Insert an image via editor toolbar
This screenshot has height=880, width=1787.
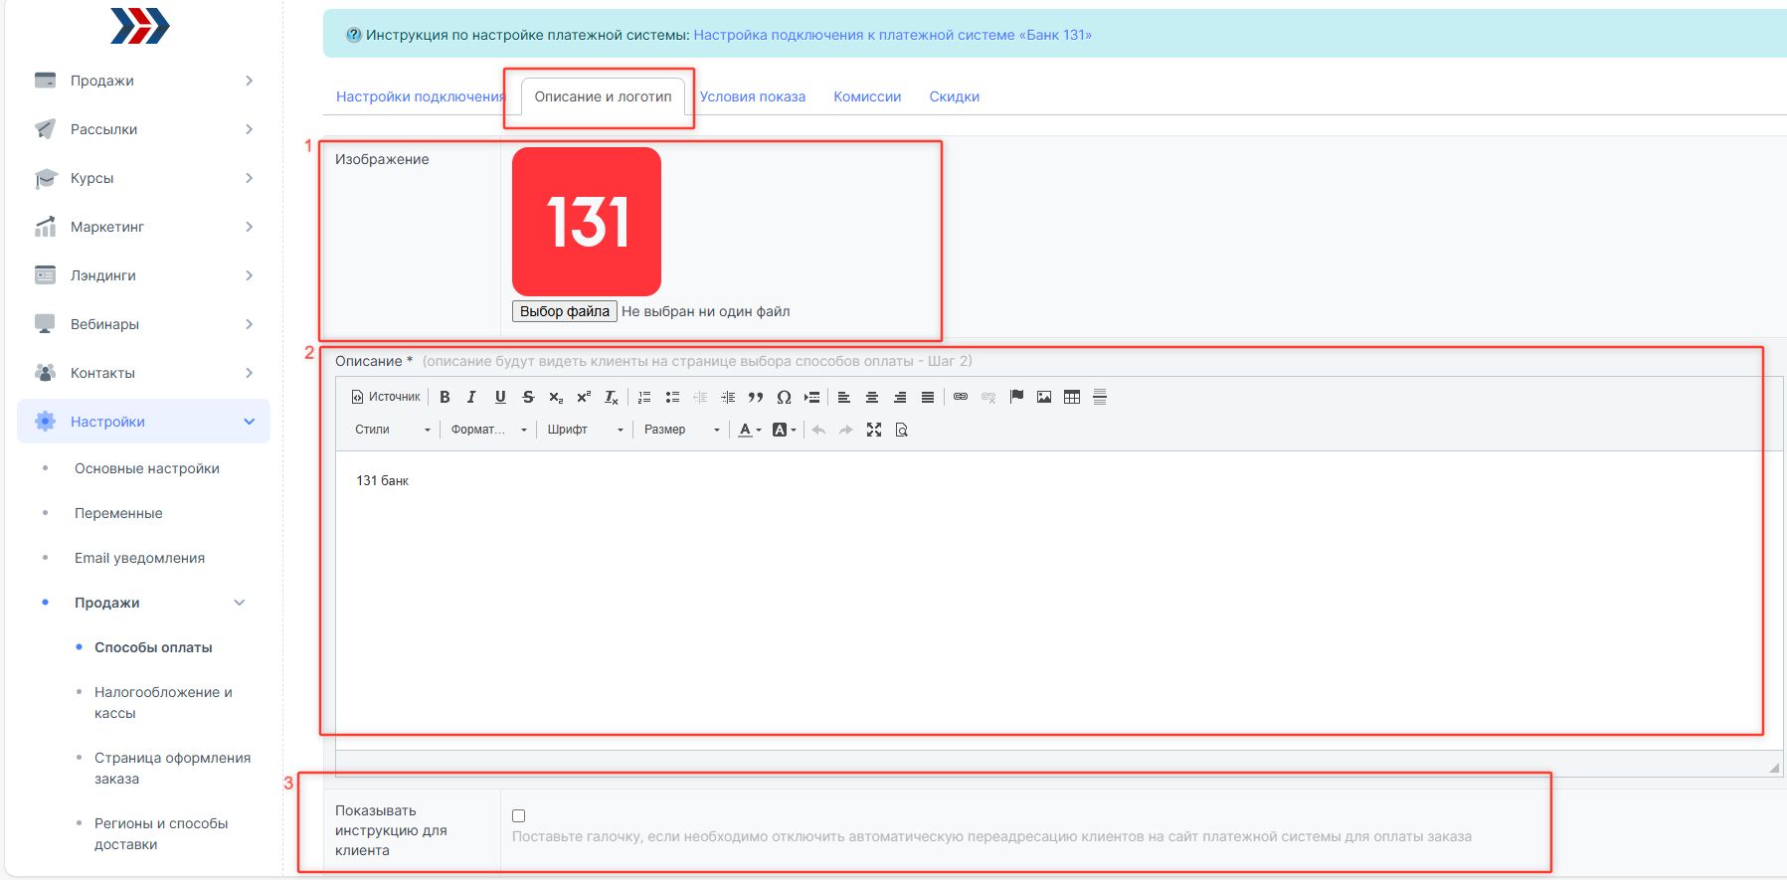(x=1043, y=397)
